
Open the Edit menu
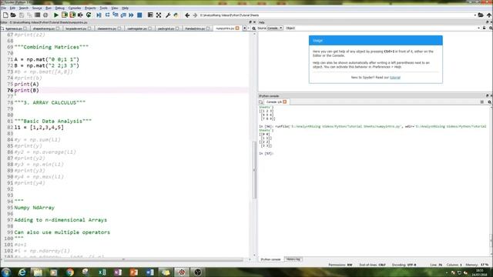pyautogui.click(x=12, y=8)
